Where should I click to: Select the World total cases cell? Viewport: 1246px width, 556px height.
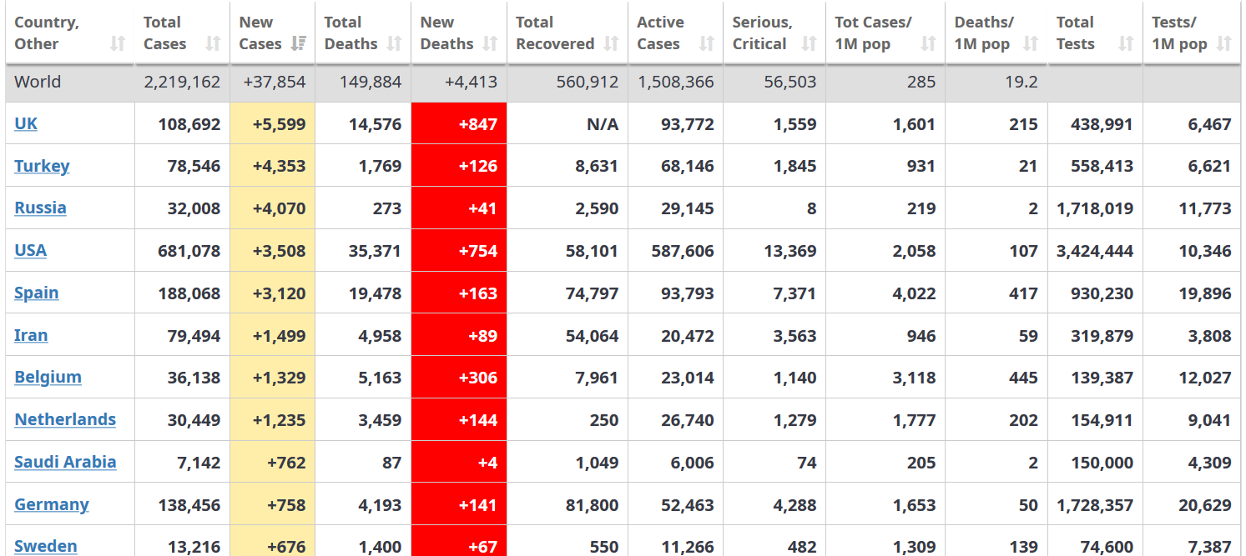182,82
